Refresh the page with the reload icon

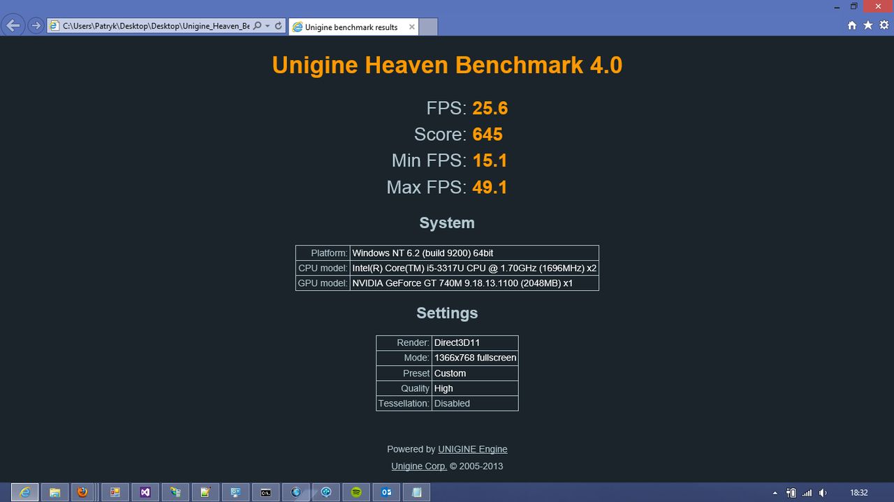(x=278, y=26)
